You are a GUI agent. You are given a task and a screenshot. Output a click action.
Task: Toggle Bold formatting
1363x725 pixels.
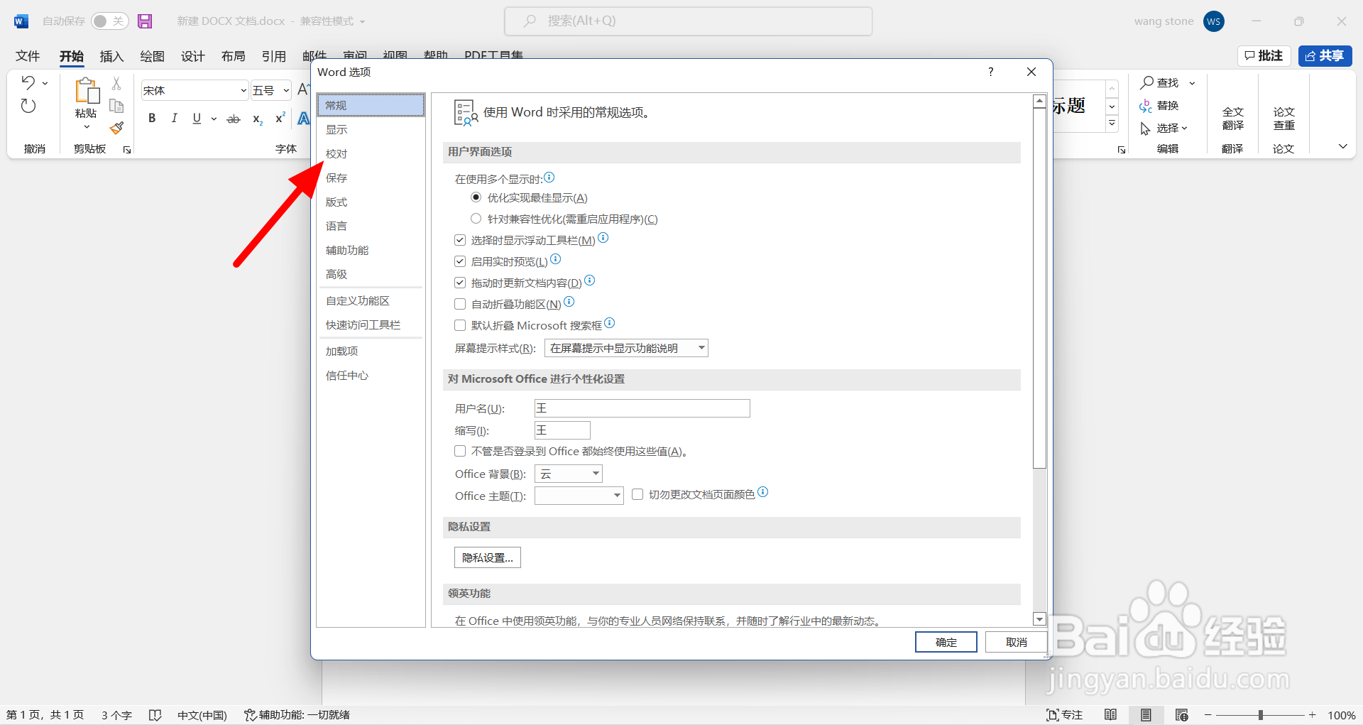pyautogui.click(x=152, y=119)
